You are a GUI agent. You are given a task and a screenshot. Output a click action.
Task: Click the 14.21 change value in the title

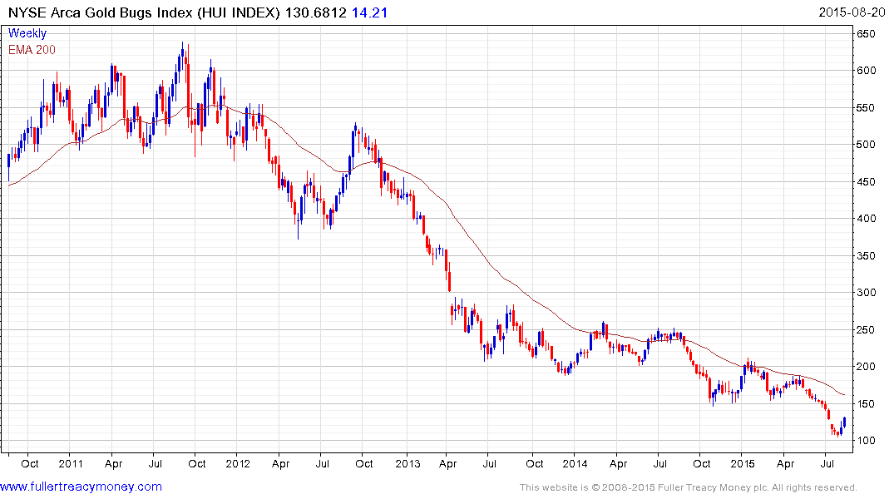(x=369, y=12)
